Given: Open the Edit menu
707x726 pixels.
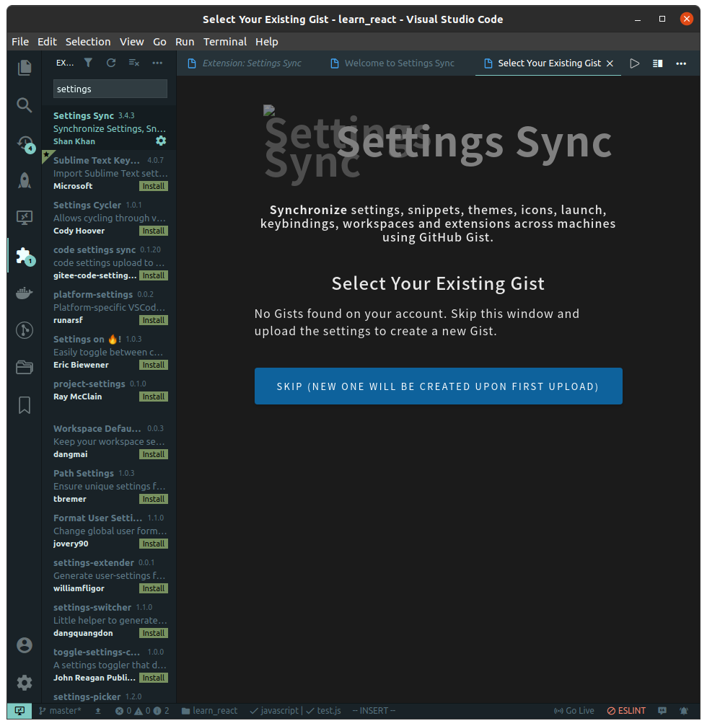Looking at the screenshot, I should [47, 42].
